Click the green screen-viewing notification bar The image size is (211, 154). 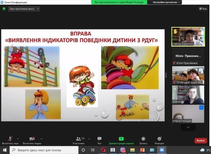click(x=119, y=2)
